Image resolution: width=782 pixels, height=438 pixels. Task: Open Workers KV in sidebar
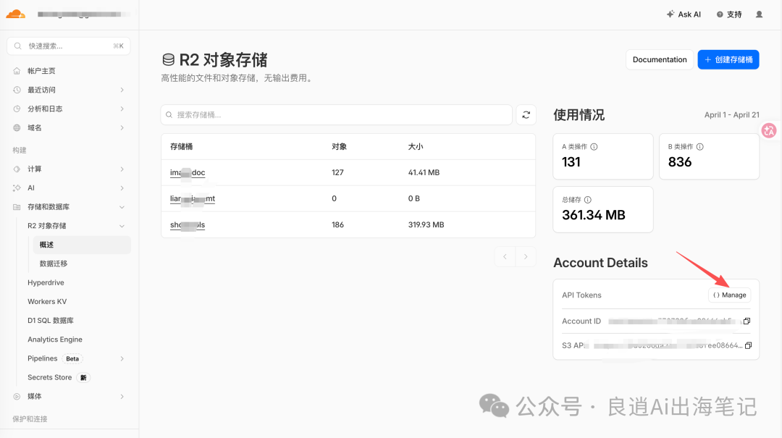47,302
